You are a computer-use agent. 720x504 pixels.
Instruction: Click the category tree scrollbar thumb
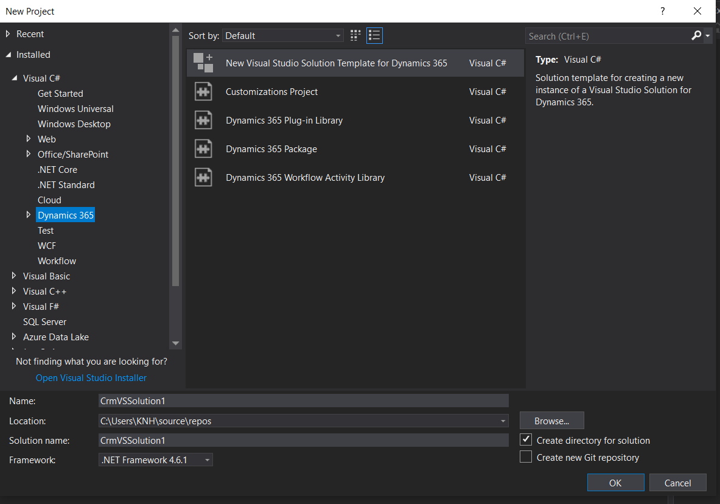click(175, 161)
